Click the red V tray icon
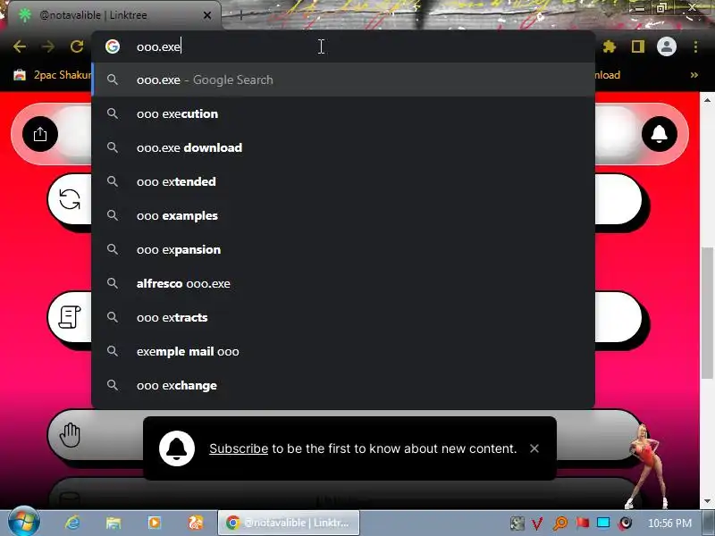This screenshot has width=715, height=536. pyautogui.click(x=537, y=523)
